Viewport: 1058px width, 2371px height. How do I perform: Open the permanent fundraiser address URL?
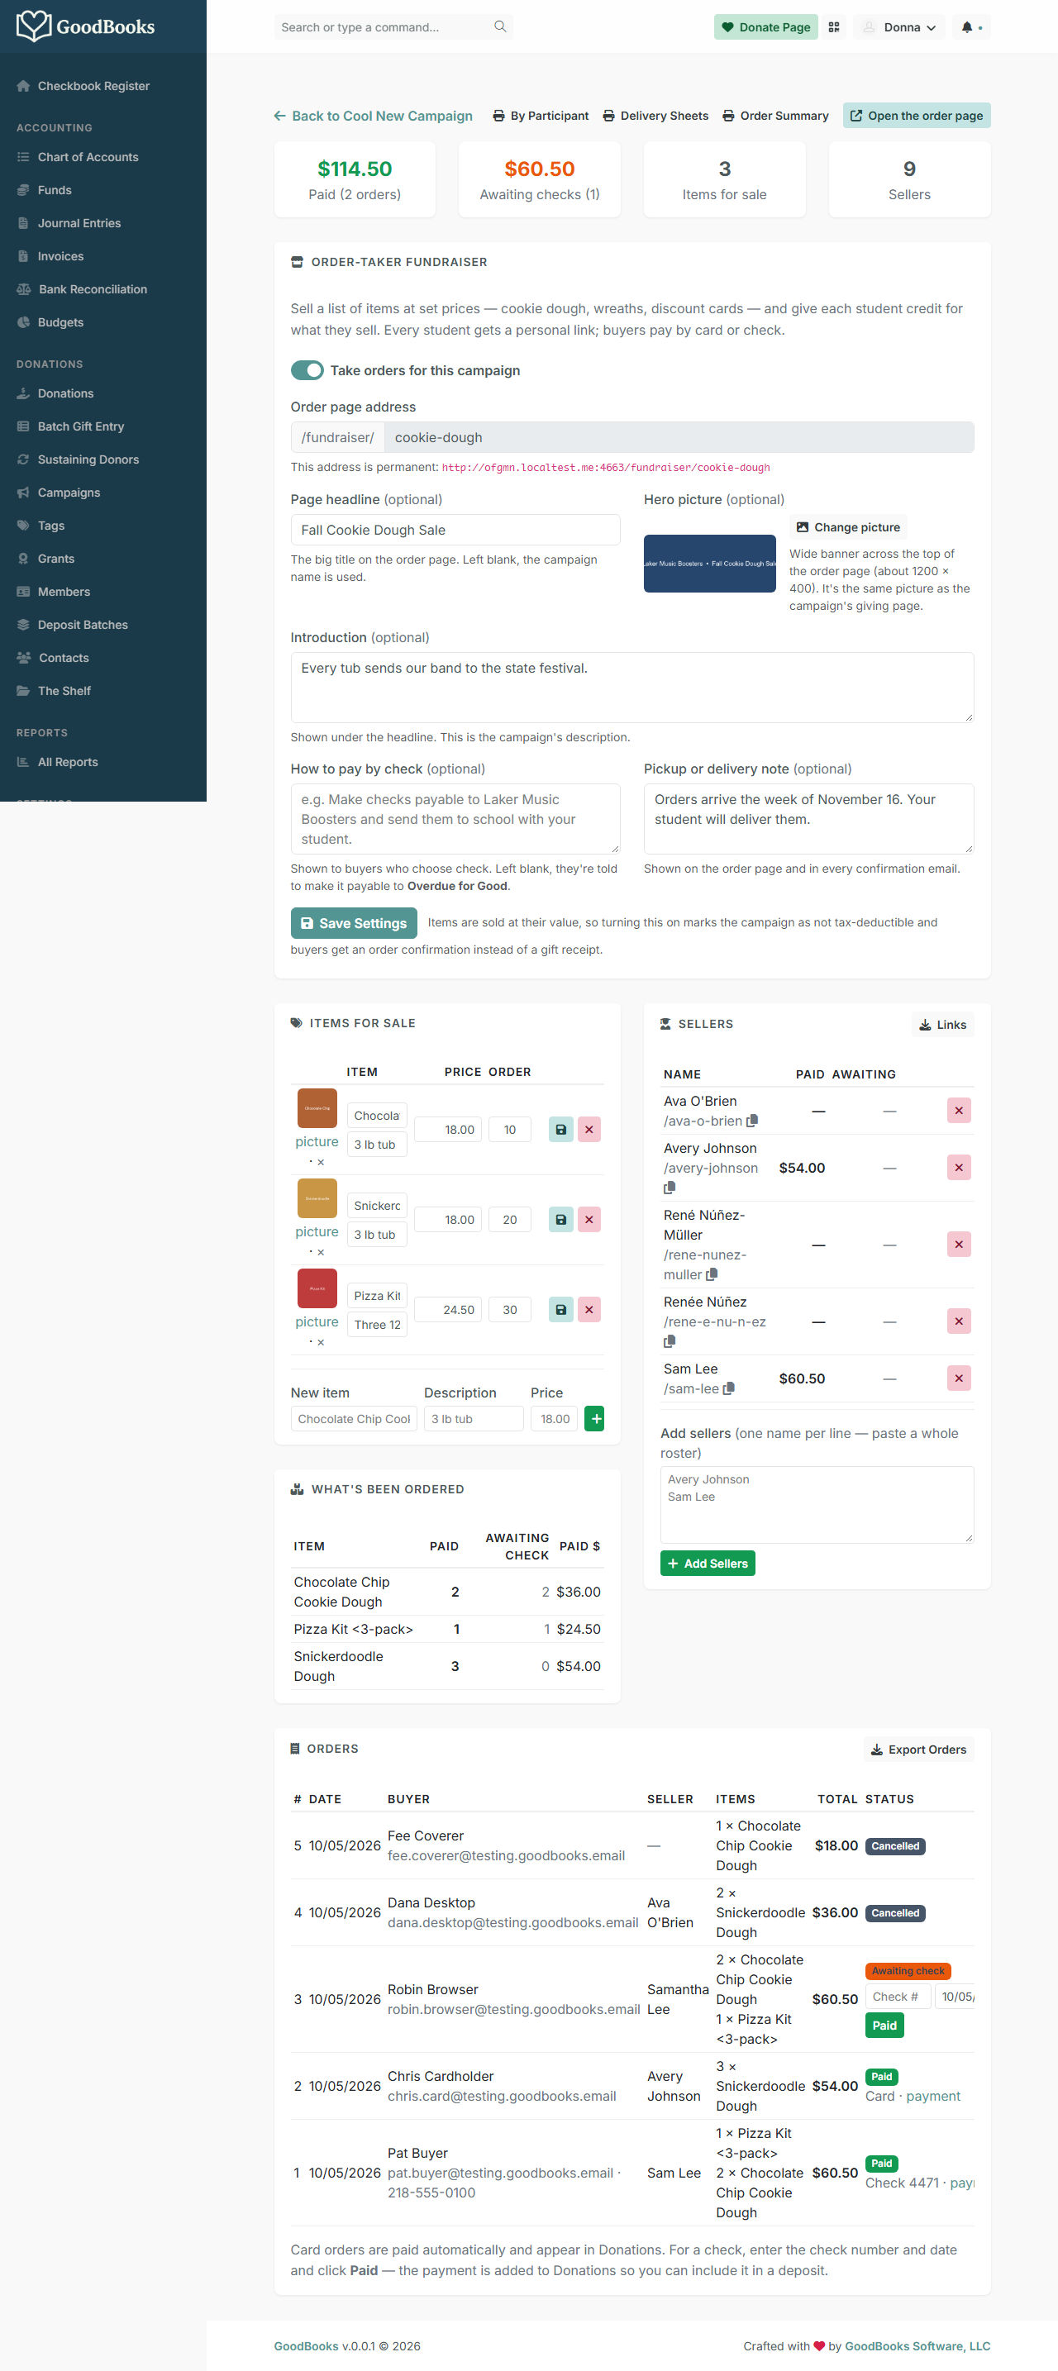[606, 468]
